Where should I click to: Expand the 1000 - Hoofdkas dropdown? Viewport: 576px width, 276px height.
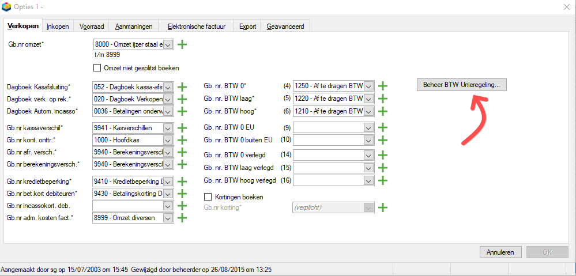pyautogui.click(x=168, y=140)
